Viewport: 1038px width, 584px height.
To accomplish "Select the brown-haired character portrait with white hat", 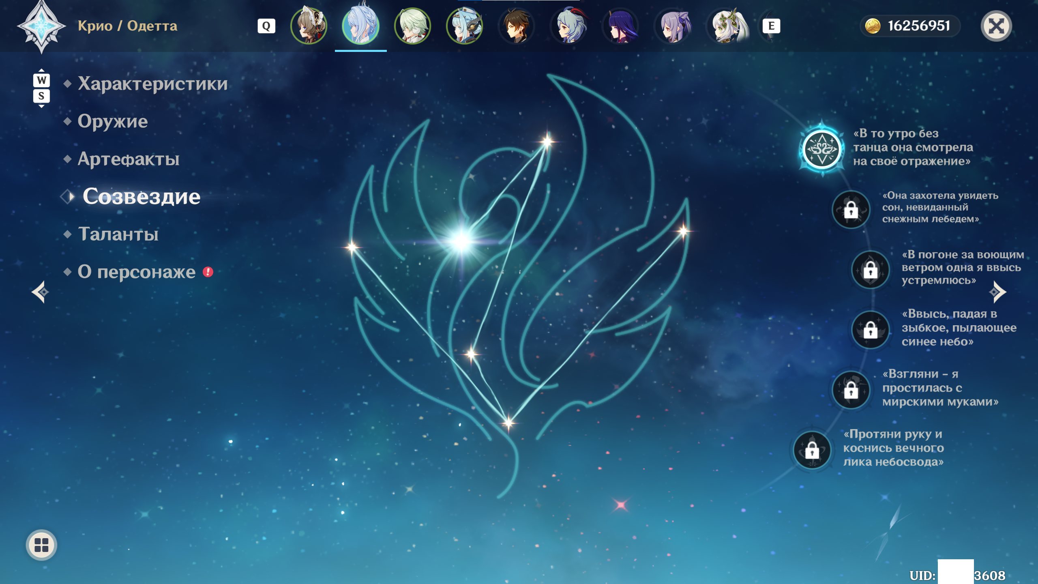I will [x=309, y=26].
